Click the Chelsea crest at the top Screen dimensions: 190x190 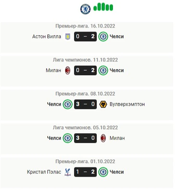click(85, 9)
